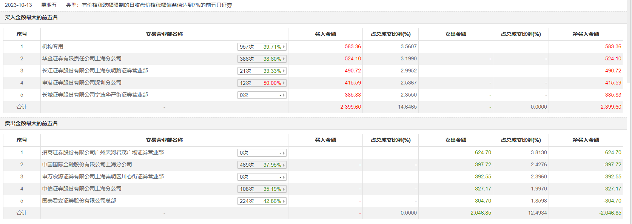This screenshot has width=632, height=224.
Task: Click the 买入金额 header in buy table
Action: (x=325, y=34)
